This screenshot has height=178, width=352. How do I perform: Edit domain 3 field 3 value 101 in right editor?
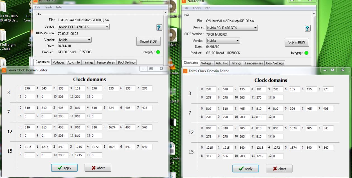261,89
